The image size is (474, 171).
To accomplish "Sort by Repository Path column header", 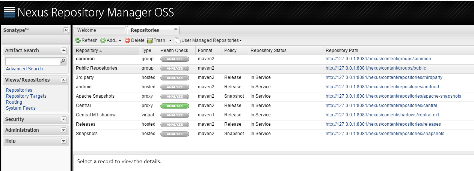I will 399,51.
